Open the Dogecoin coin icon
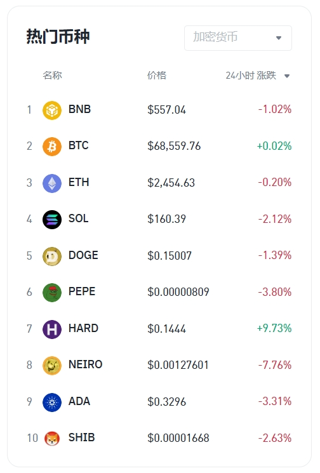Viewport: 320px width, 473px height. 52,256
